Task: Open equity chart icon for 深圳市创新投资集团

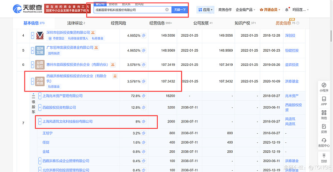Action: [93, 32]
